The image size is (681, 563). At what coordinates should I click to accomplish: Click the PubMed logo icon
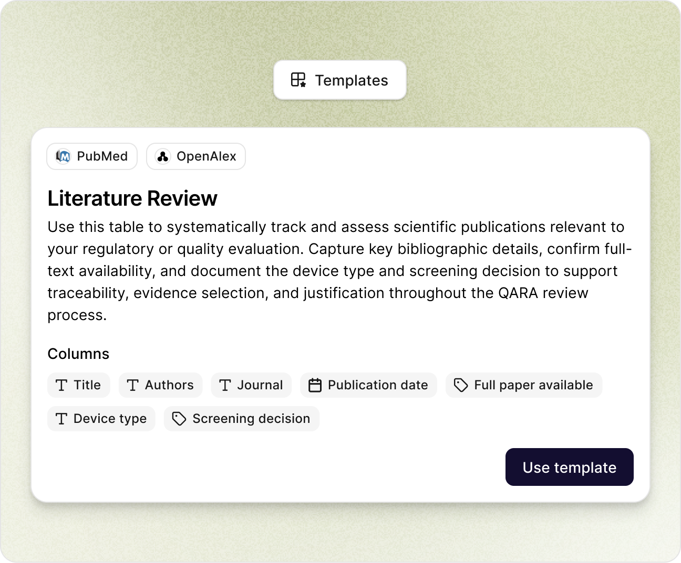pos(64,156)
